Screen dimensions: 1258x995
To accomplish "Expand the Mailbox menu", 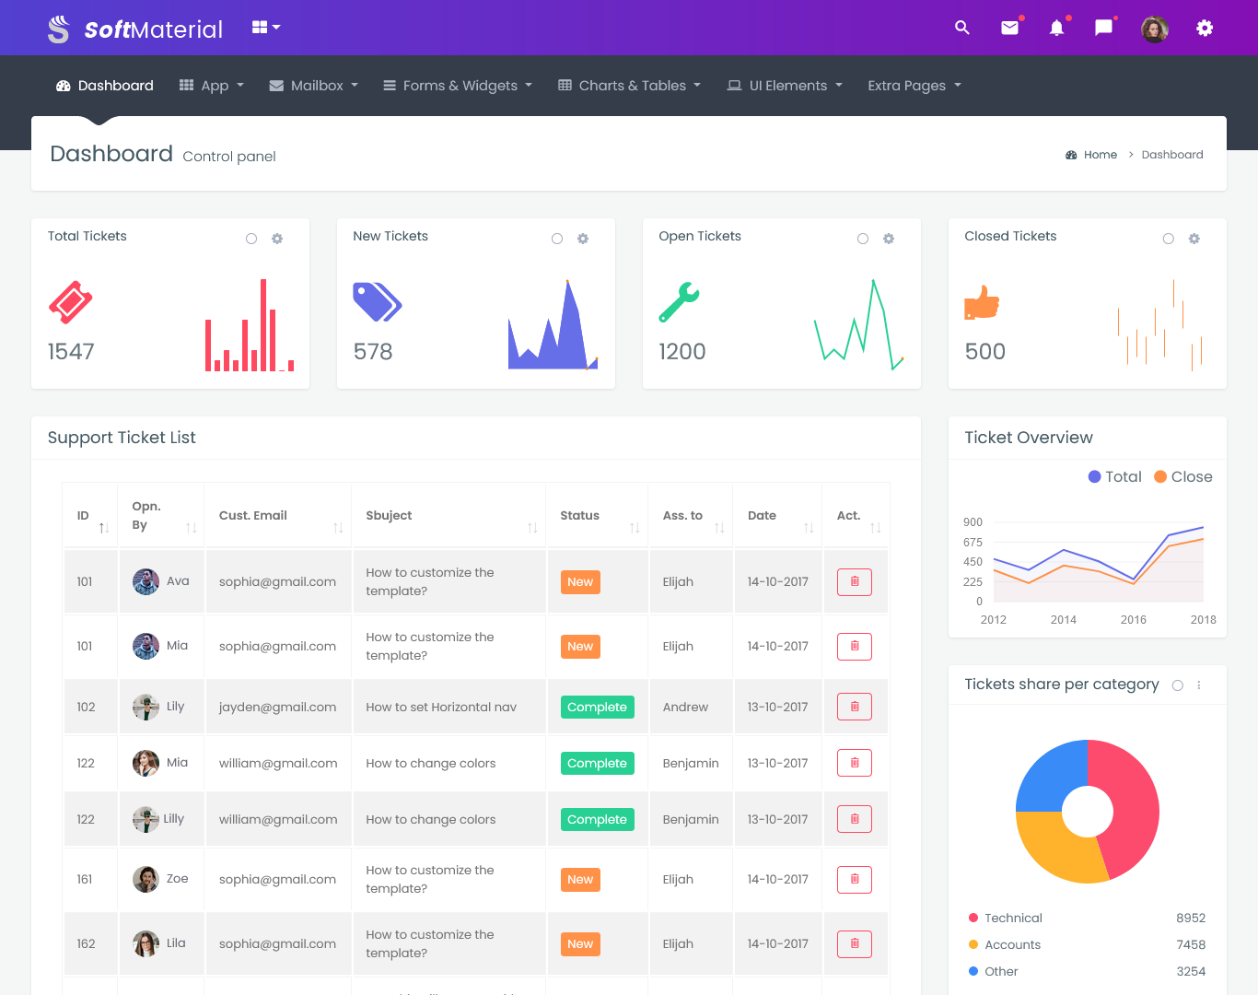I will pyautogui.click(x=313, y=86).
